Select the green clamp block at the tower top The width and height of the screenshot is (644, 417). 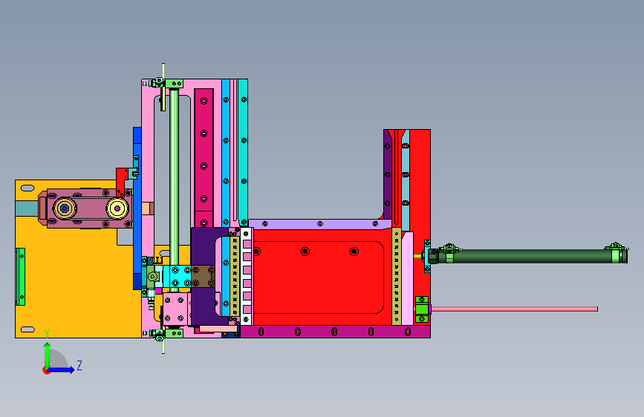click(174, 84)
